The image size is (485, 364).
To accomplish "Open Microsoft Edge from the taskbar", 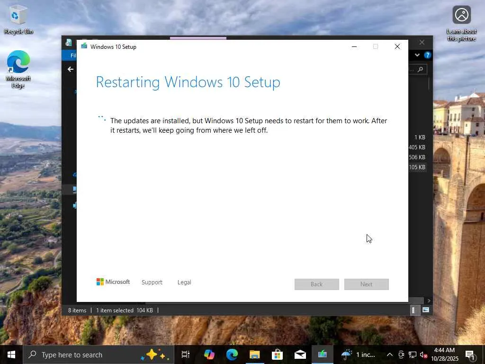I will point(232,355).
